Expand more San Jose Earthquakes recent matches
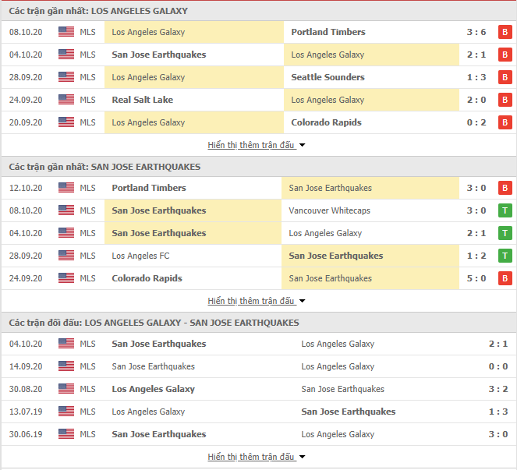 coord(257,301)
